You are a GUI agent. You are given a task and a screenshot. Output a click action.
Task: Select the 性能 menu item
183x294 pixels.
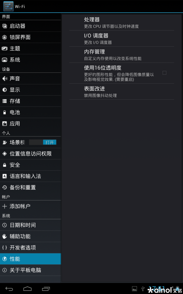tap(30, 259)
